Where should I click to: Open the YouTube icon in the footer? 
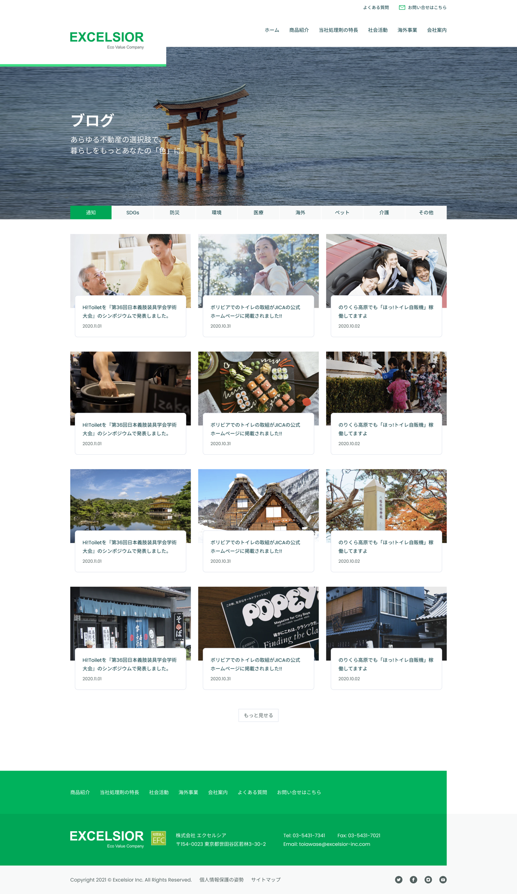click(443, 879)
